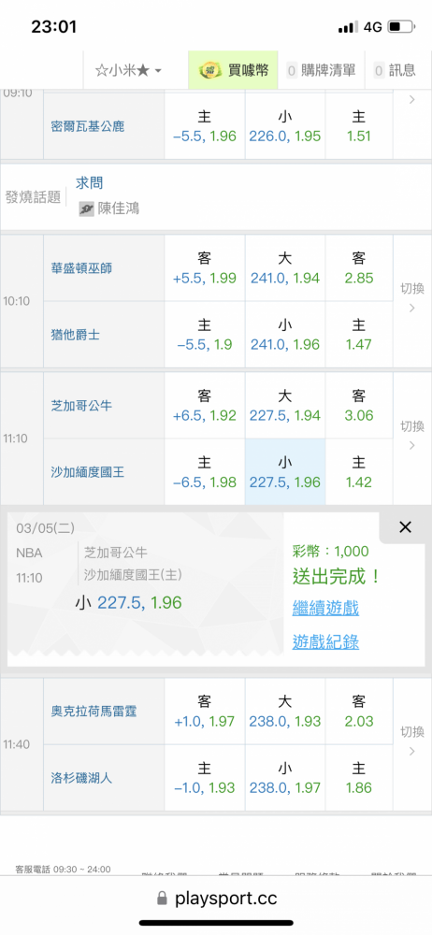Pick 客 2.85 moneyline for Wizards
The width and height of the screenshot is (432, 935).
pyautogui.click(x=359, y=267)
